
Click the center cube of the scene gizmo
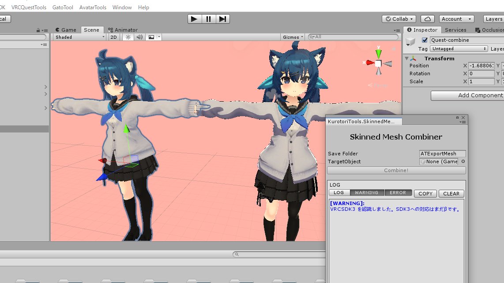pyautogui.click(x=378, y=63)
